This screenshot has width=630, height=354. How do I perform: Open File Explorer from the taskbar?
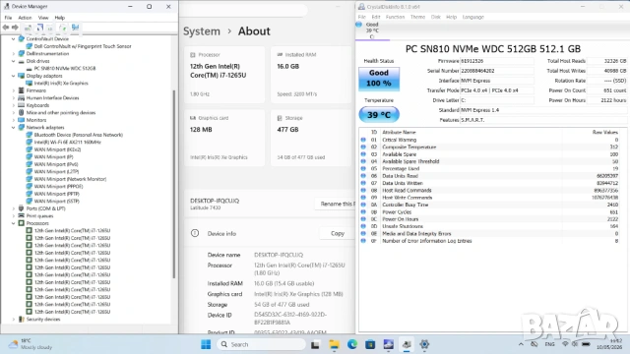(x=335, y=344)
